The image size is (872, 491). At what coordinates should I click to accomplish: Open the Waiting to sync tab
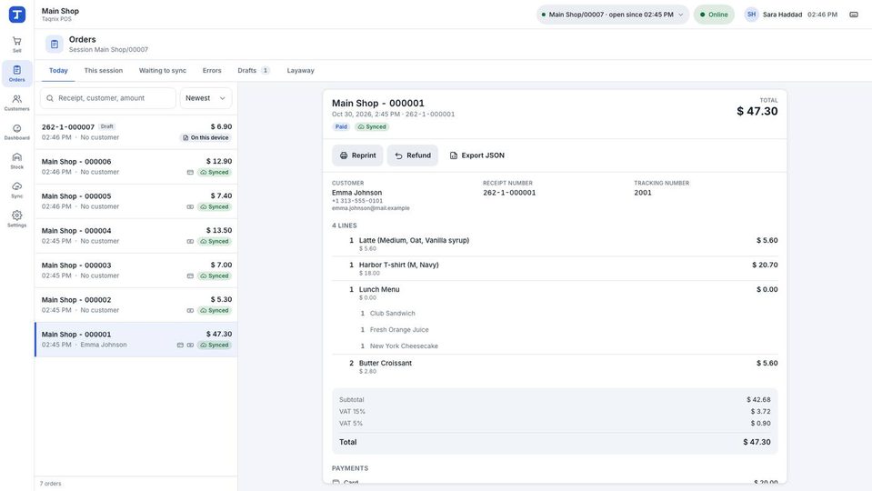tap(163, 71)
